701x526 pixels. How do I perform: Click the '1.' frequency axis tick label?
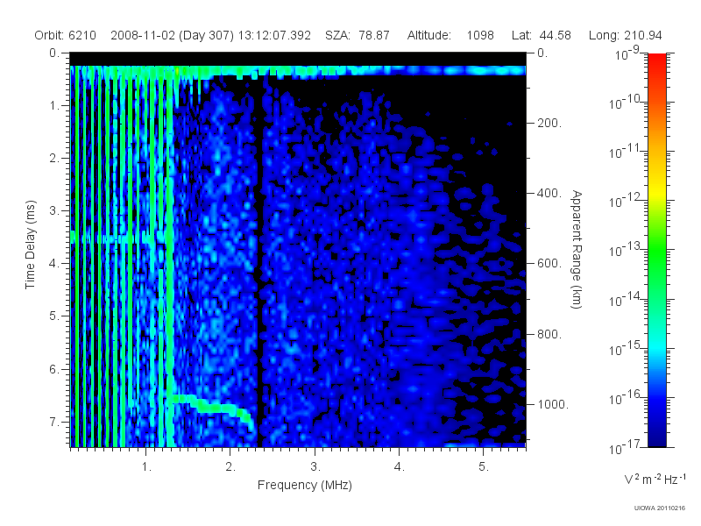pos(146,467)
